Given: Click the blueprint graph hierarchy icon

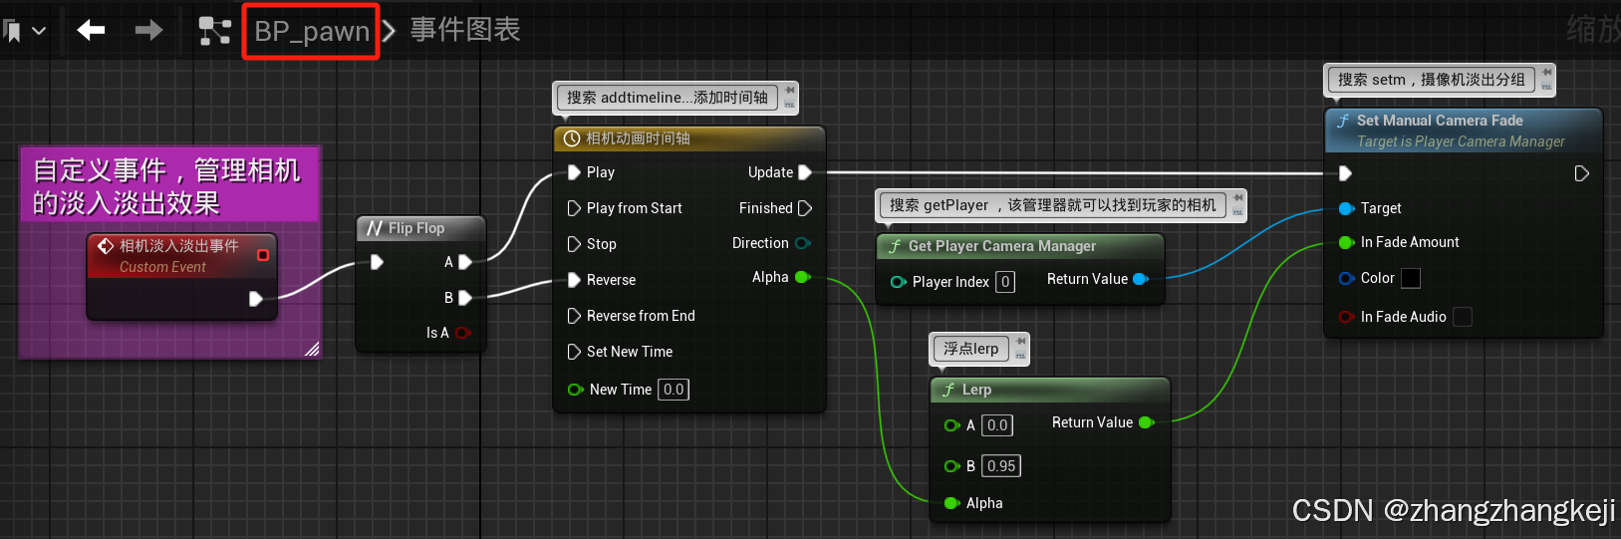Looking at the screenshot, I should coord(214,31).
